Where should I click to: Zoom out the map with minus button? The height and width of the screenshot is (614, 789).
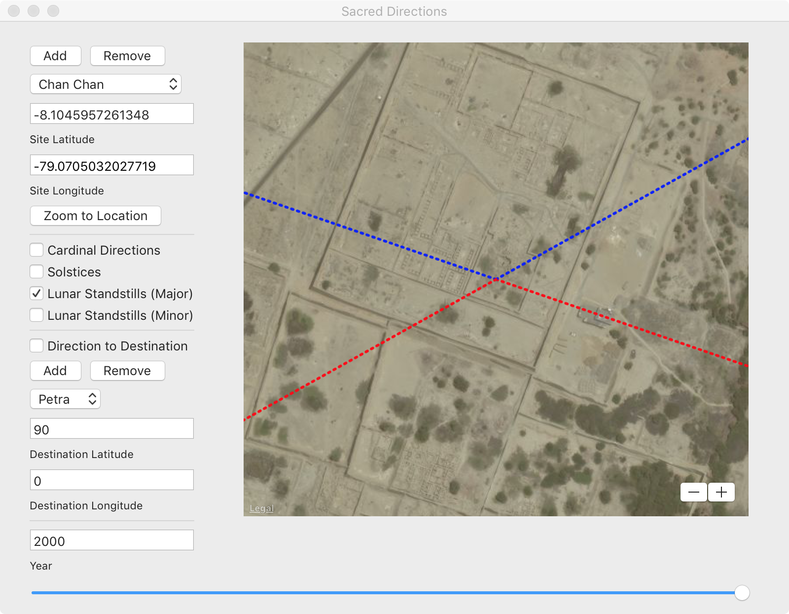(x=694, y=492)
